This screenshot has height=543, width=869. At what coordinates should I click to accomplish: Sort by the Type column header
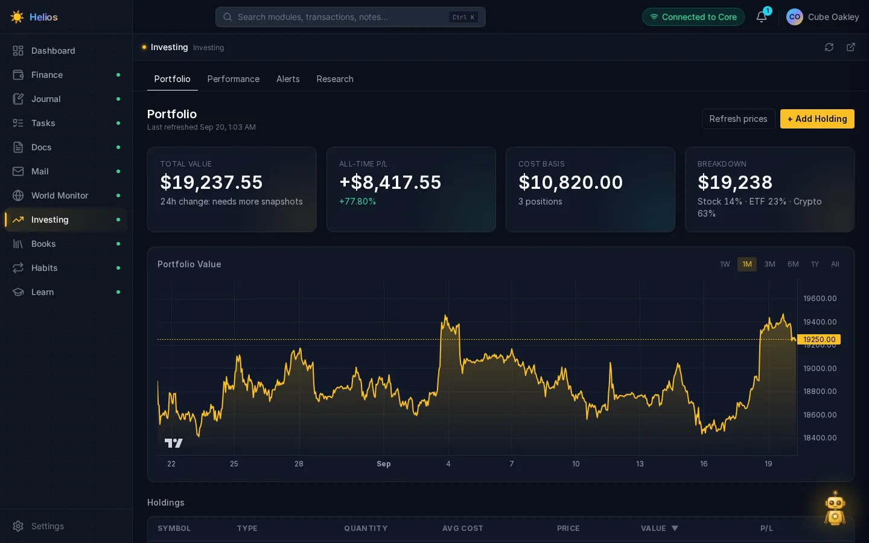click(x=247, y=528)
